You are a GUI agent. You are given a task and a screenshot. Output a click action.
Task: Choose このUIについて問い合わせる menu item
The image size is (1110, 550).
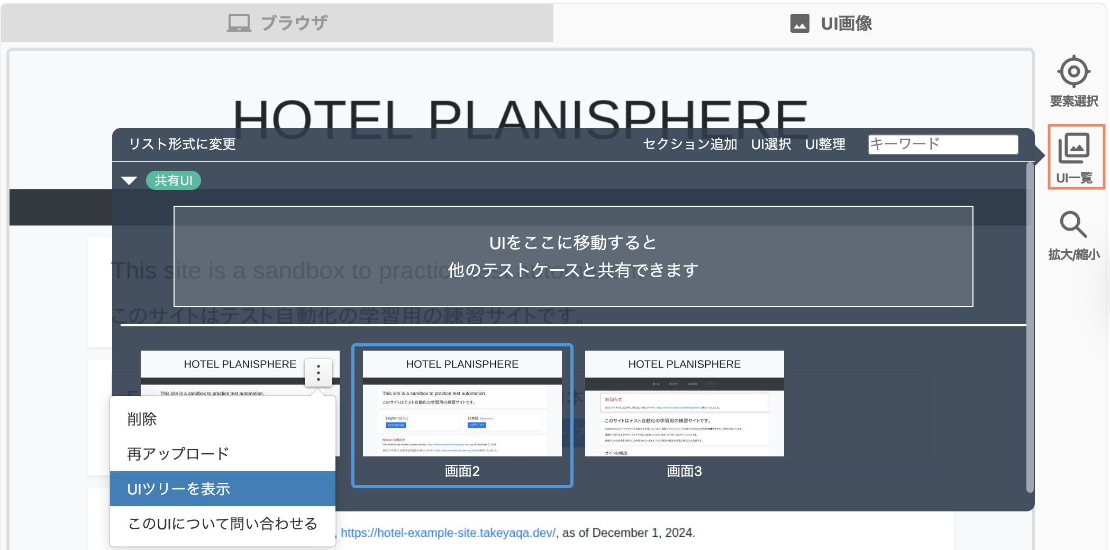tap(223, 524)
